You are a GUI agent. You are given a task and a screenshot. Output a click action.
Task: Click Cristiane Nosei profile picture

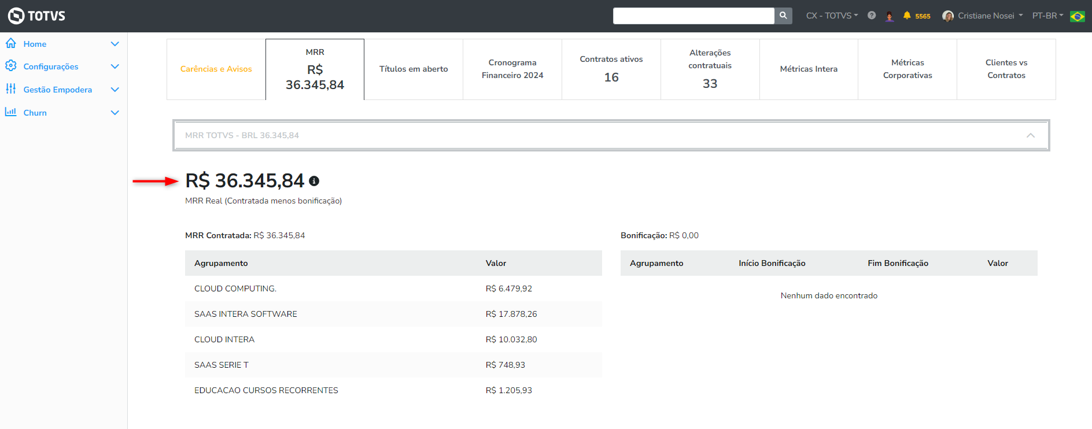click(x=948, y=16)
